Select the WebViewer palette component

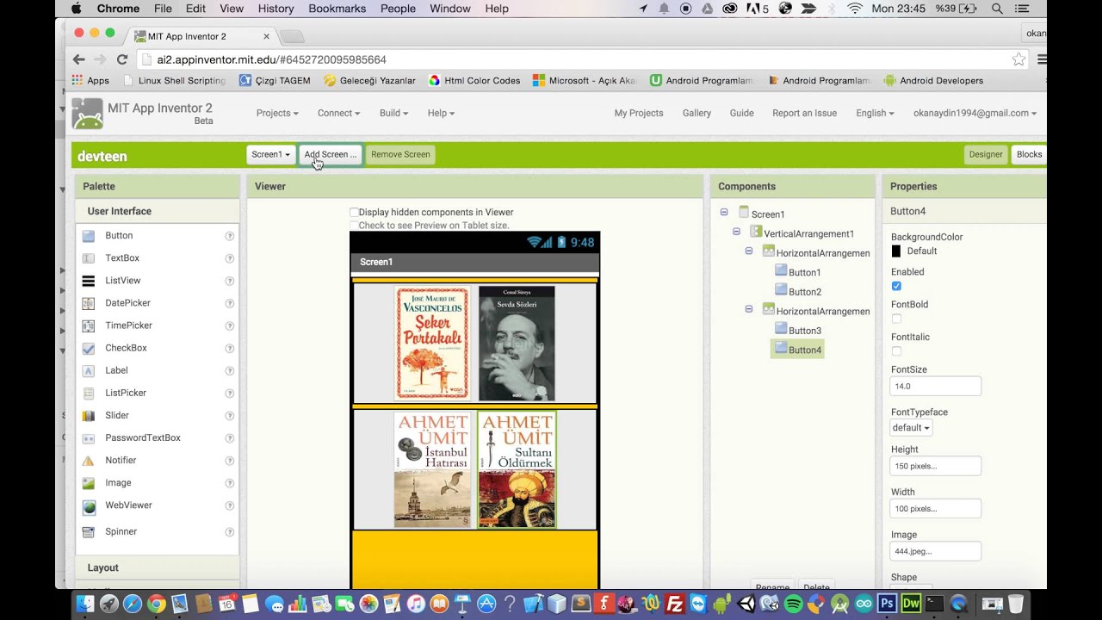128,505
